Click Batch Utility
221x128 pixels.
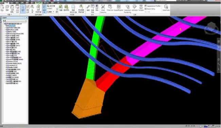(150, 9)
